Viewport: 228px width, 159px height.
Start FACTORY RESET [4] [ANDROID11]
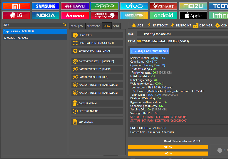coord(97,85)
